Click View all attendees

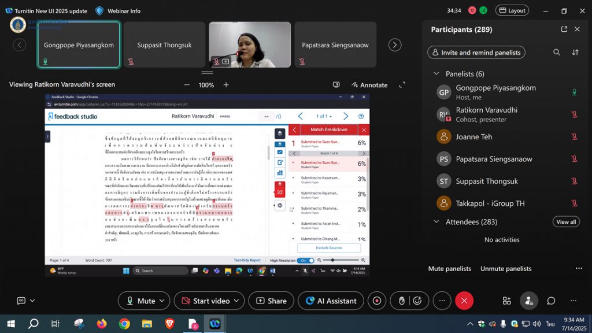(565, 222)
